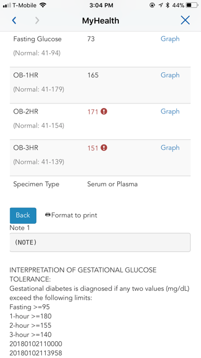Click the blue Back button
201x358 pixels.
pyautogui.click(x=23, y=215)
